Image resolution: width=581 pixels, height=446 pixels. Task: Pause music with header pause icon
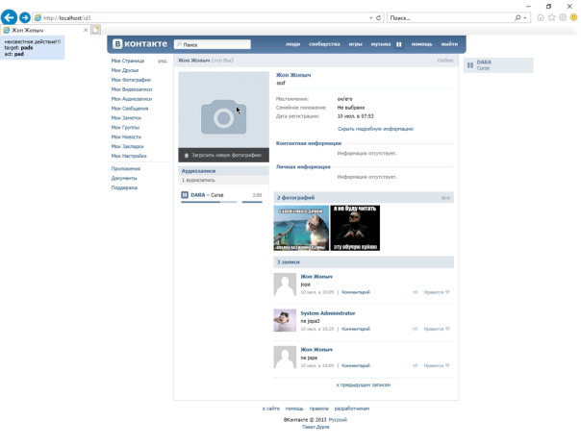(398, 44)
